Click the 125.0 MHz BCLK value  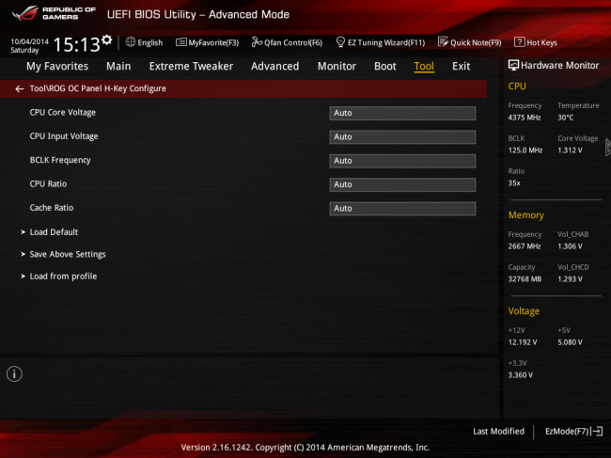[x=525, y=150]
